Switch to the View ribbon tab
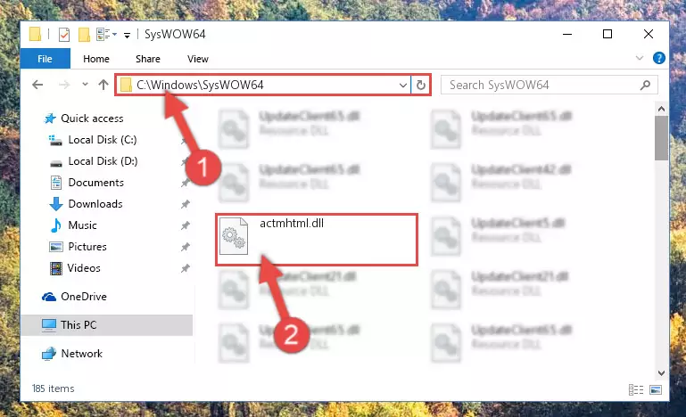 tap(198, 59)
